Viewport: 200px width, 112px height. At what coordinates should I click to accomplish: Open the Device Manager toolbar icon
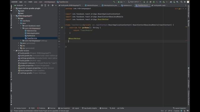click(174, 2)
